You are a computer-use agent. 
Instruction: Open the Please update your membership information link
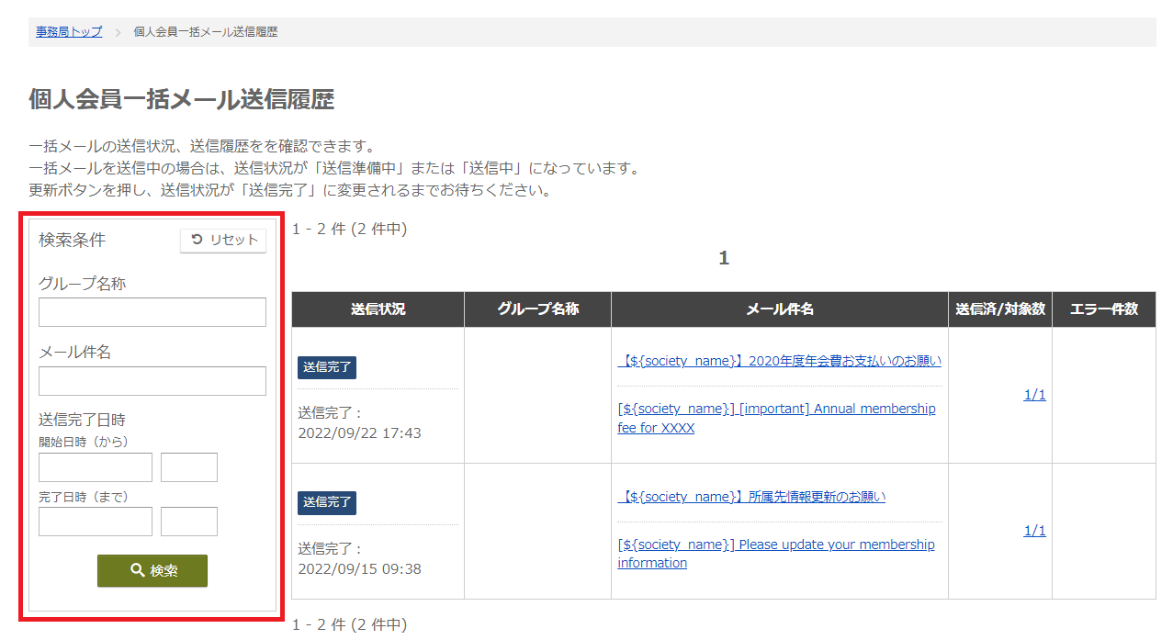tap(776, 554)
